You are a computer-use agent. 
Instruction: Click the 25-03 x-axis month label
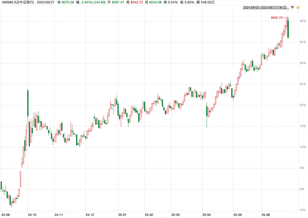tap(175, 215)
